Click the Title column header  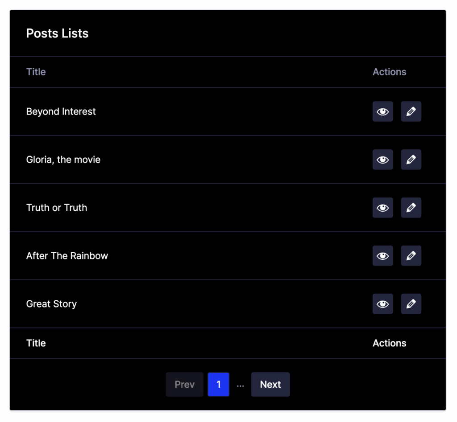[x=36, y=72]
